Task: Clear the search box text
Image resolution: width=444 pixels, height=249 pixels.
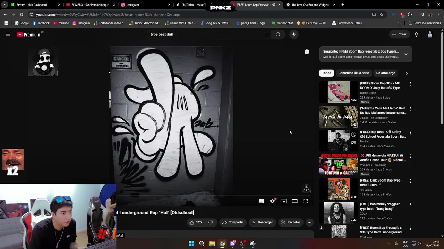Action: coord(267,34)
